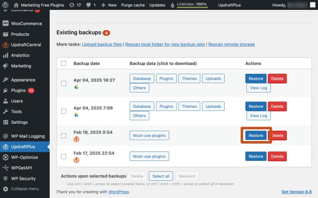Open the updates icon showing 17
This screenshot has height=198, width=318.
pyautogui.click(x=72, y=5)
